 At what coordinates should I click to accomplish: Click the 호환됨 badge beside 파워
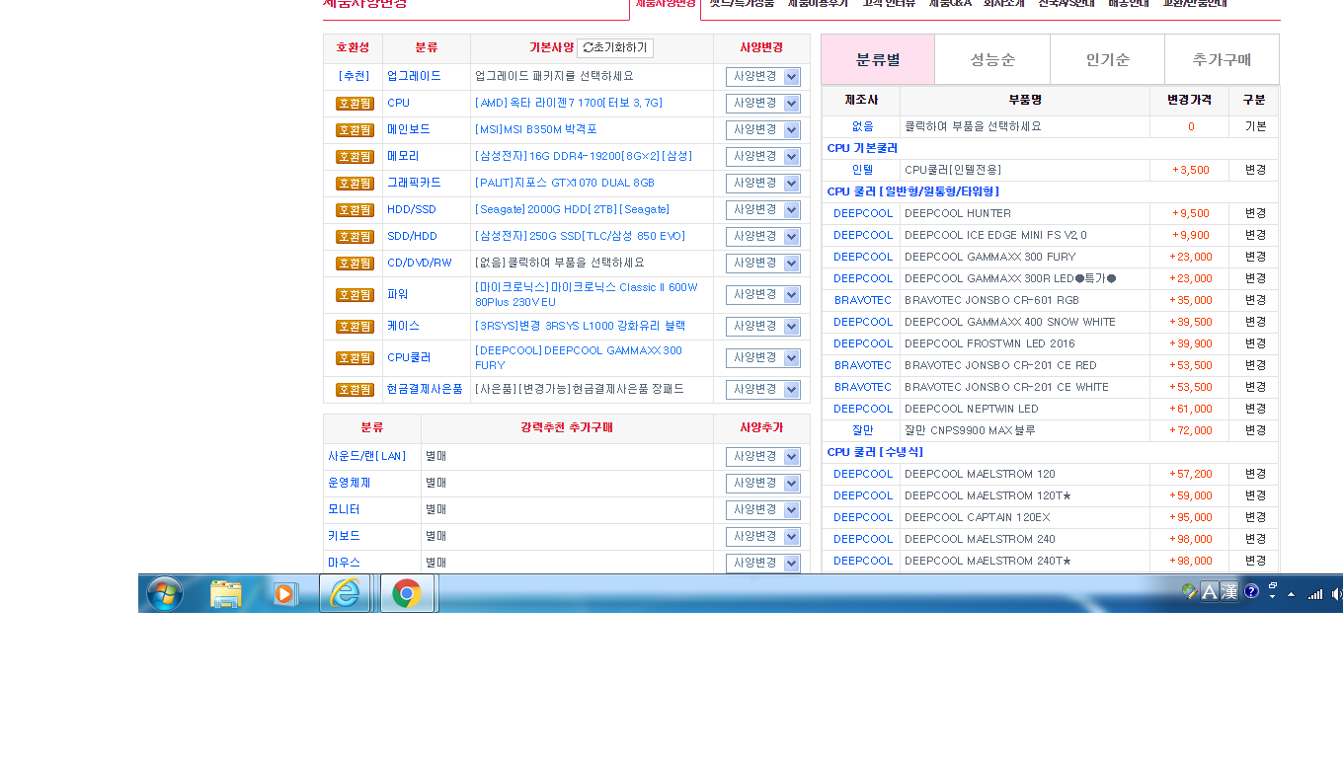point(355,295)
